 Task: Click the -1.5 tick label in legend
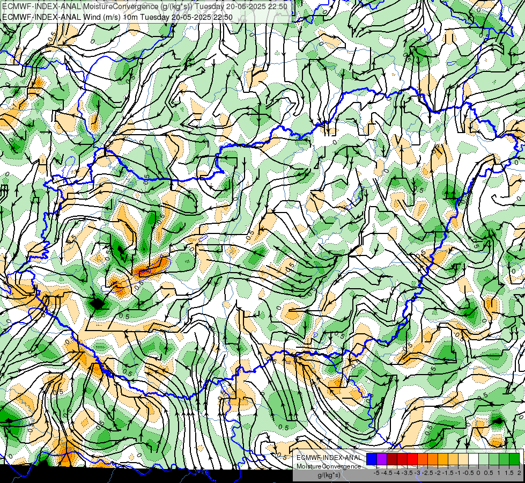[448, 473]
